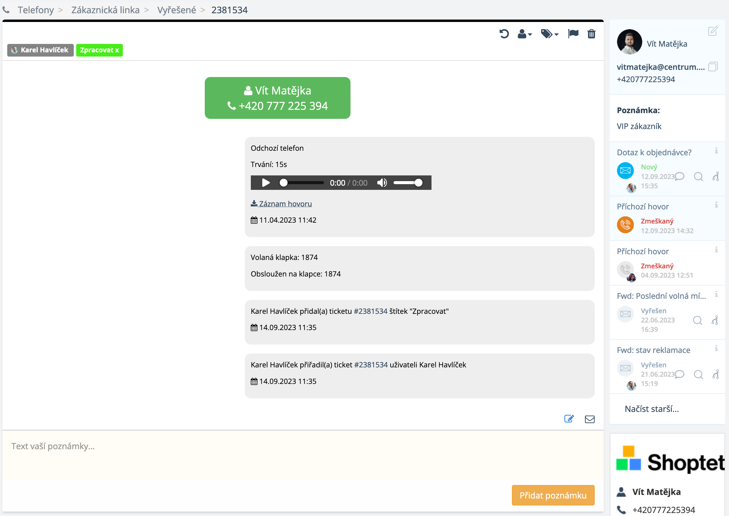The width and height of the screenshot is (729, 516).
Task: Expand older tickets with Načíst starší
Action: click(x=651, y=409)
